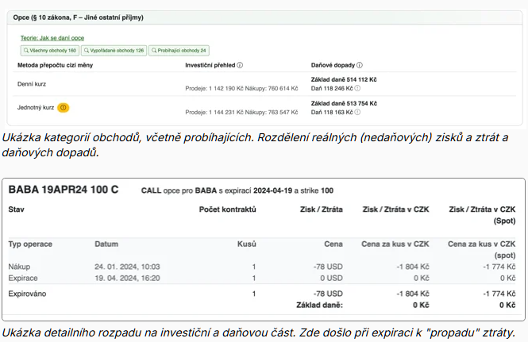
Task: Click info icon beside 'Daň 118 163 Kč'
Action: (x=357, y=112)
